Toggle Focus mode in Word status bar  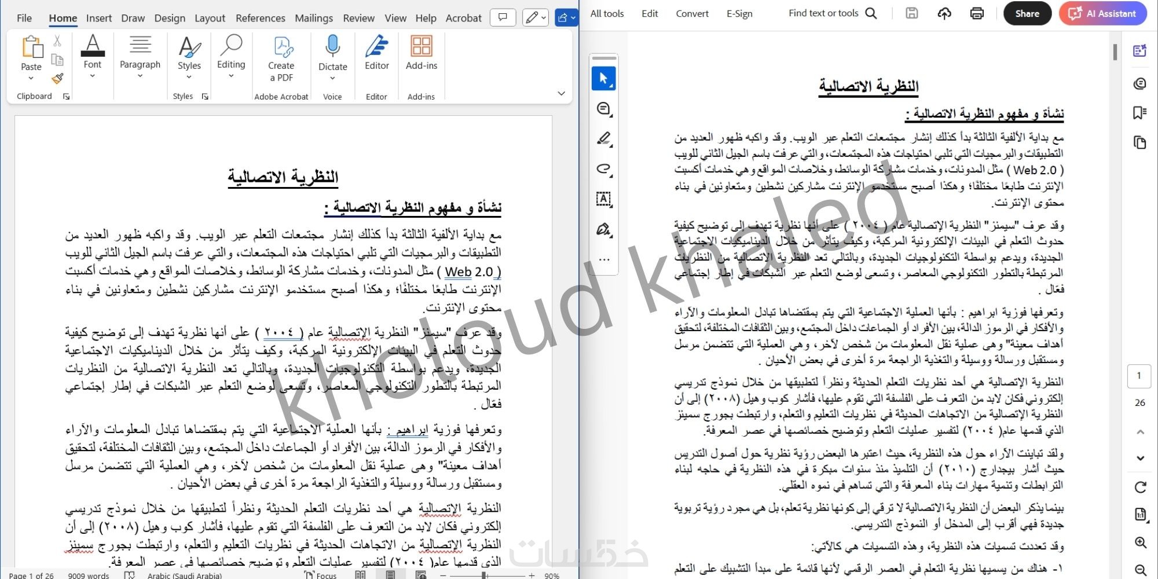321,575
